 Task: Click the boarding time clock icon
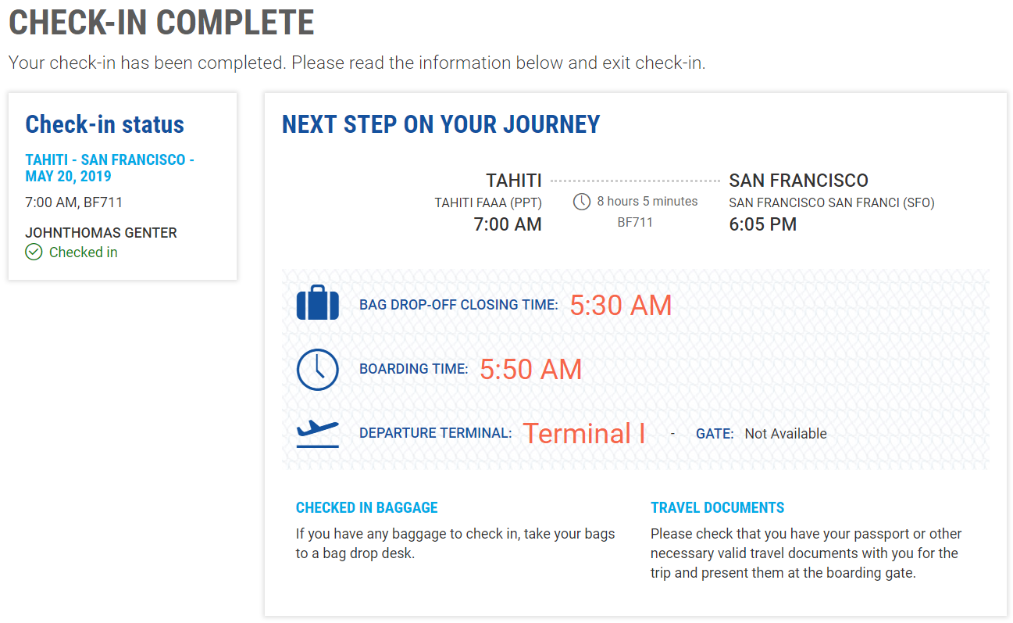point(318,369)
